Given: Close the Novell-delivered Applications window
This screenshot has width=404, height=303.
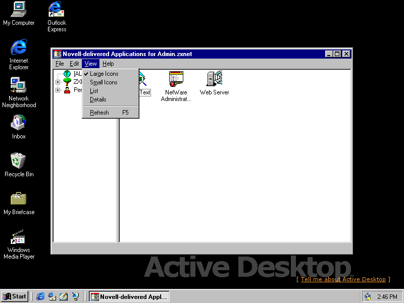Looking at the screenshot, I should coord(346,54).
